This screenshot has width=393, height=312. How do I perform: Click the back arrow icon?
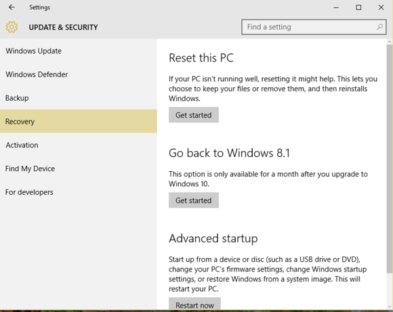click(12, 7)
